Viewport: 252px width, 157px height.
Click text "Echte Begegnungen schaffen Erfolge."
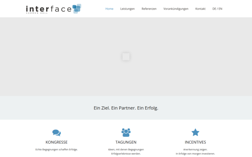[x=57, y=149]
